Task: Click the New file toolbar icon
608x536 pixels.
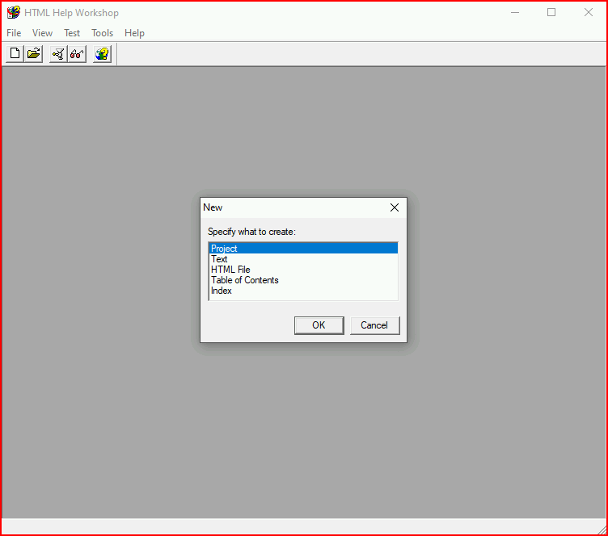Action: (x=15, y=54)
